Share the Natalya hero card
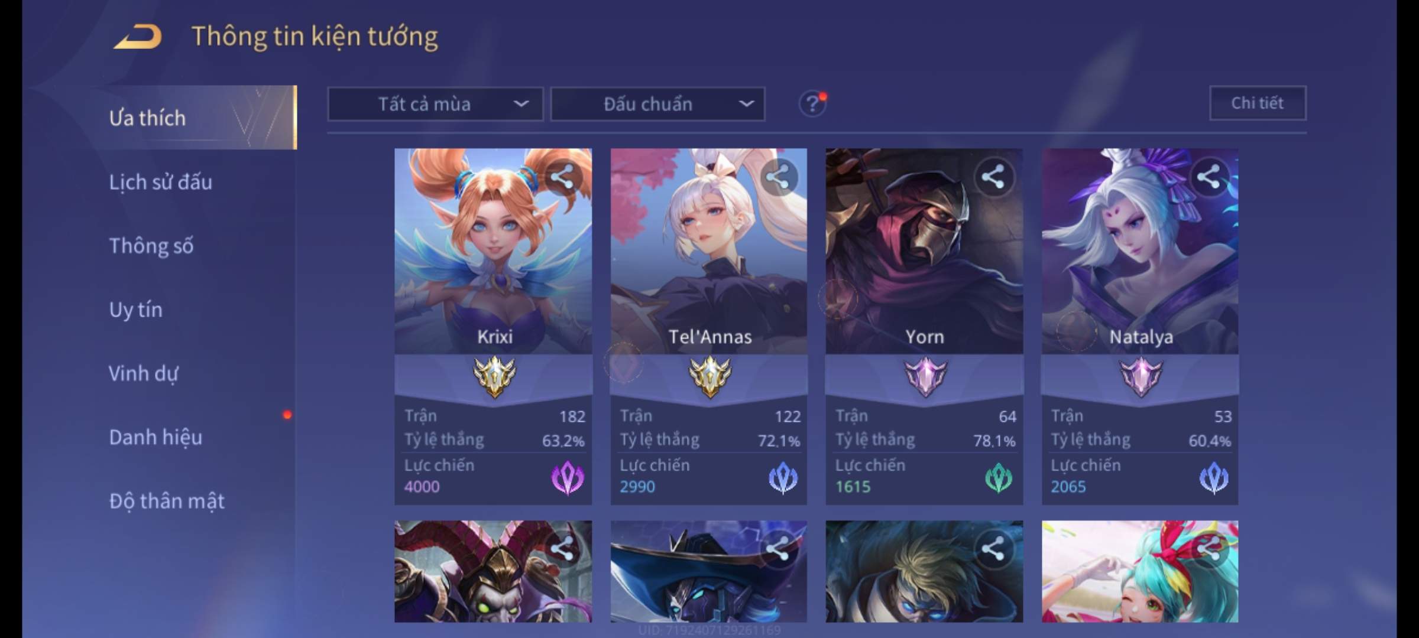This screenshot has height=638, width=1419. tap(1209, 177)
